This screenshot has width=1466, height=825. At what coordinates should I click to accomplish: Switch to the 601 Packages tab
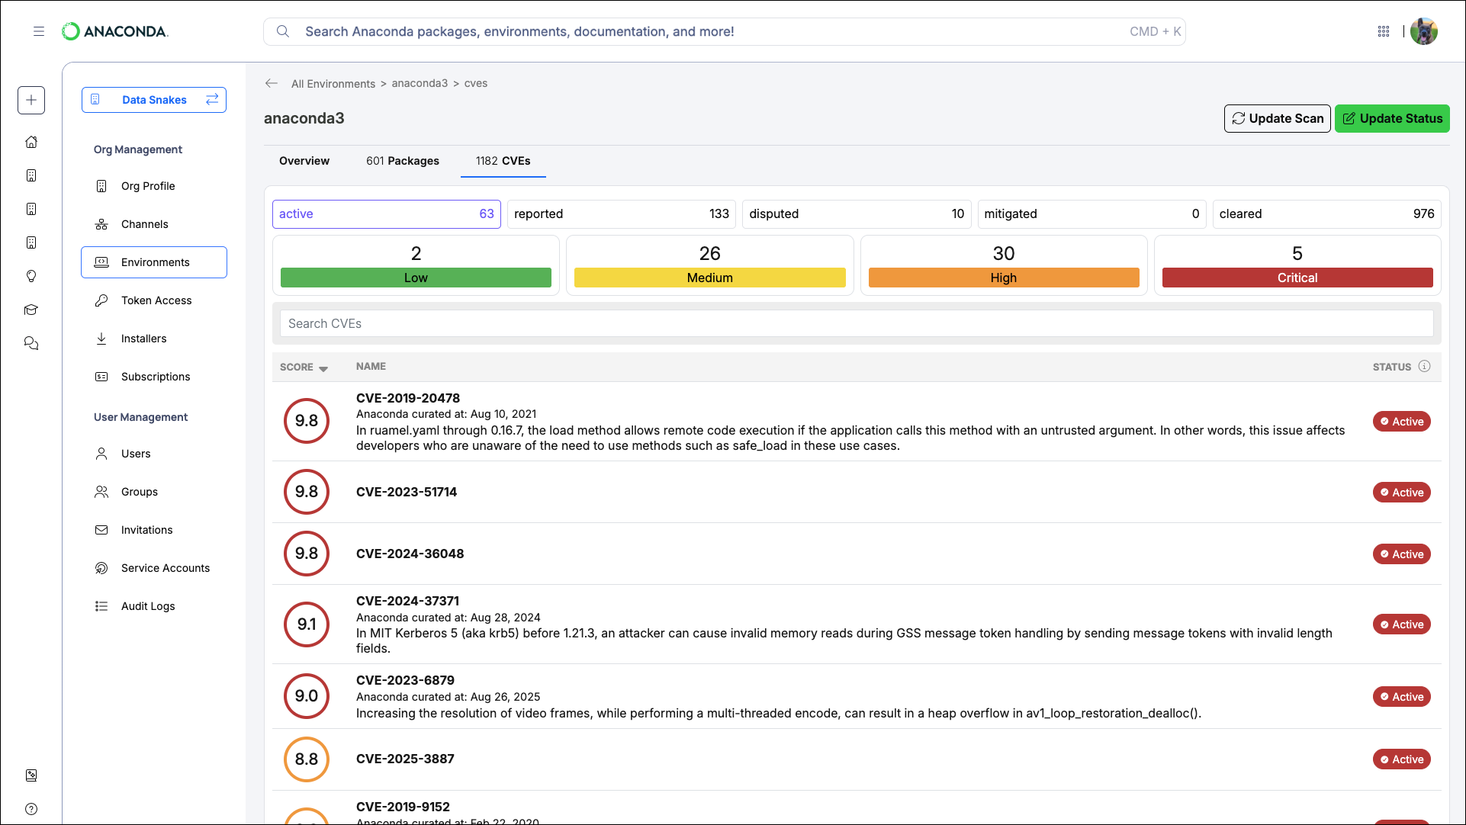pos(403,161)
